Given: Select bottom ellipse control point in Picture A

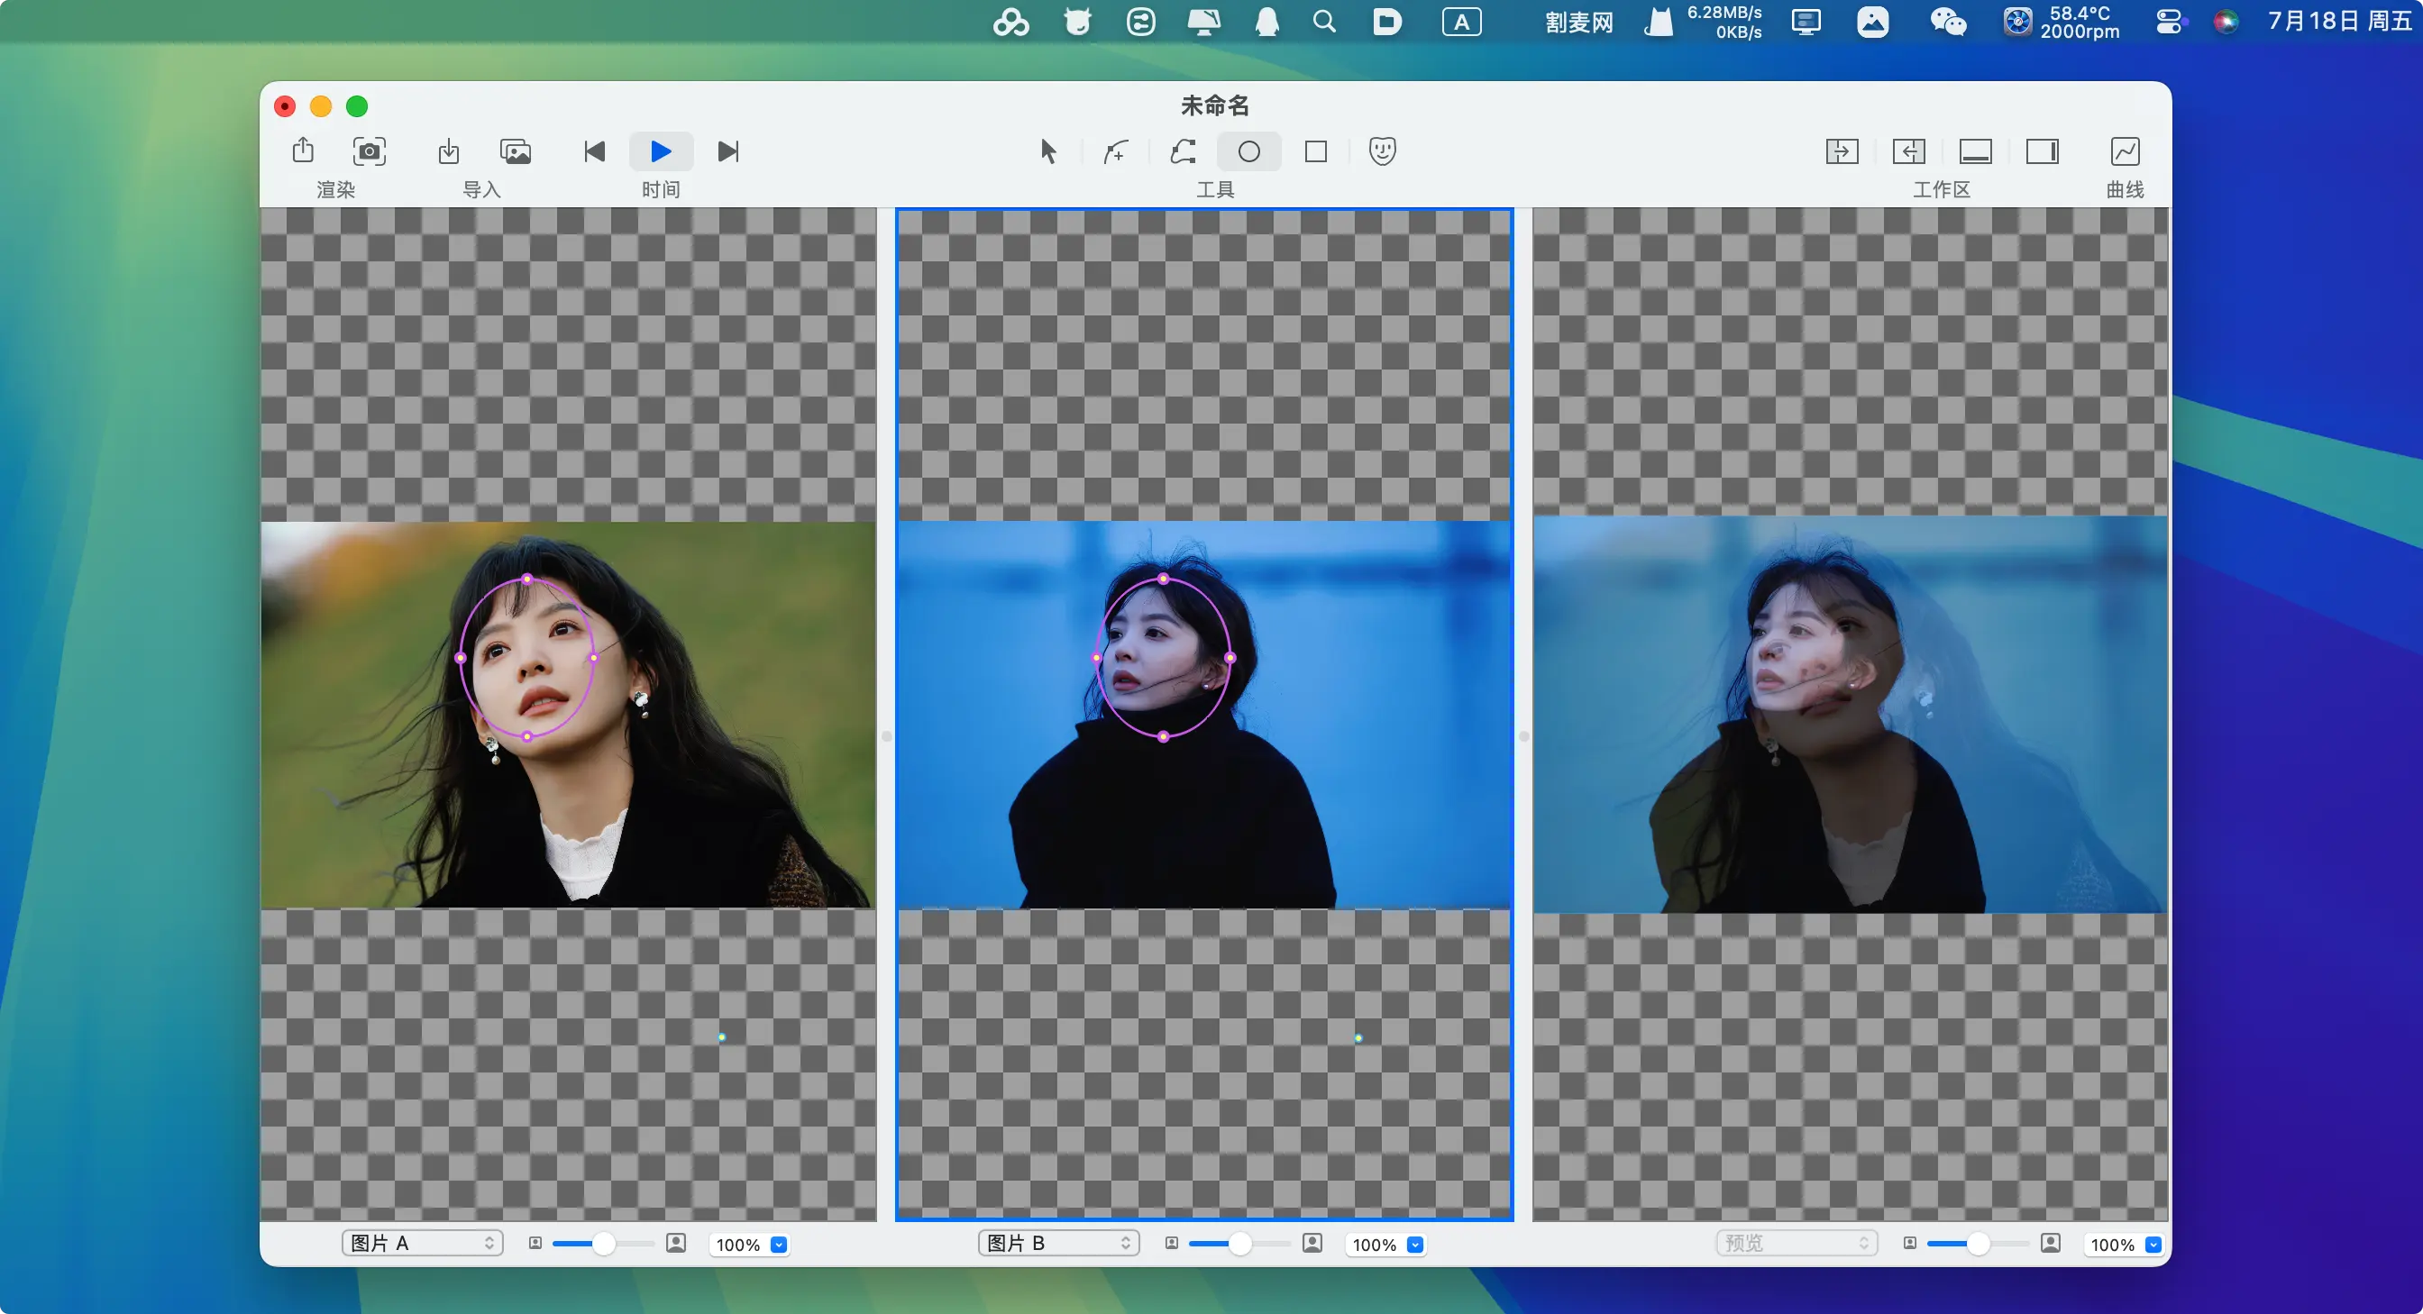Looking at the screenshot, I should point(526,736).
